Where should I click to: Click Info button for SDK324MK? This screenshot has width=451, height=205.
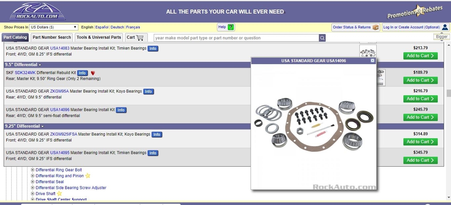click(x=82, y=73)
